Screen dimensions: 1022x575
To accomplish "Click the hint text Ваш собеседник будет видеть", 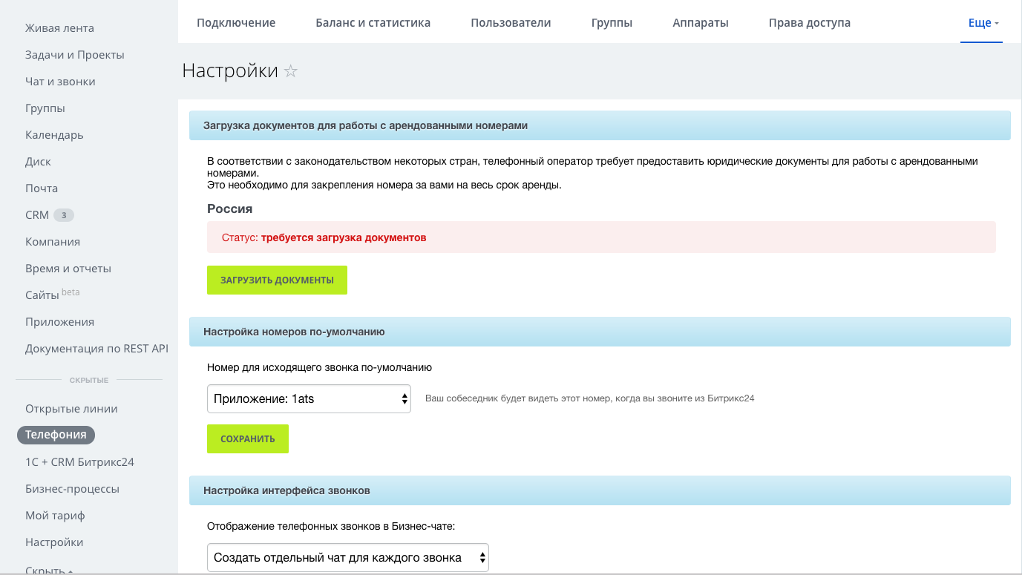I will [589, 398].
